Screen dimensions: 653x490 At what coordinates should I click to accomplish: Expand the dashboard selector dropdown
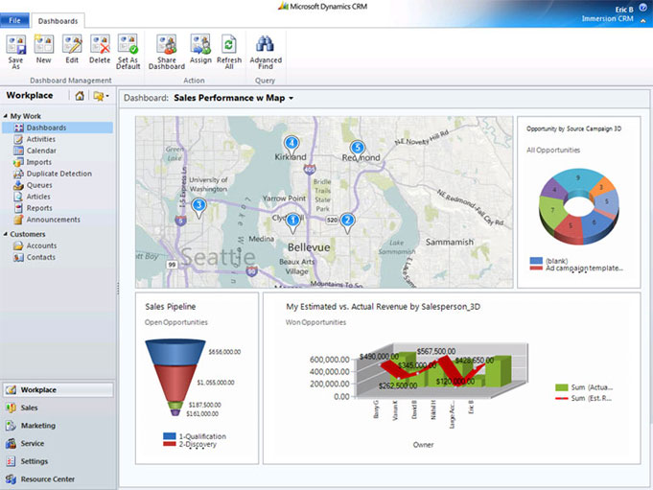(x=291, y=98)
